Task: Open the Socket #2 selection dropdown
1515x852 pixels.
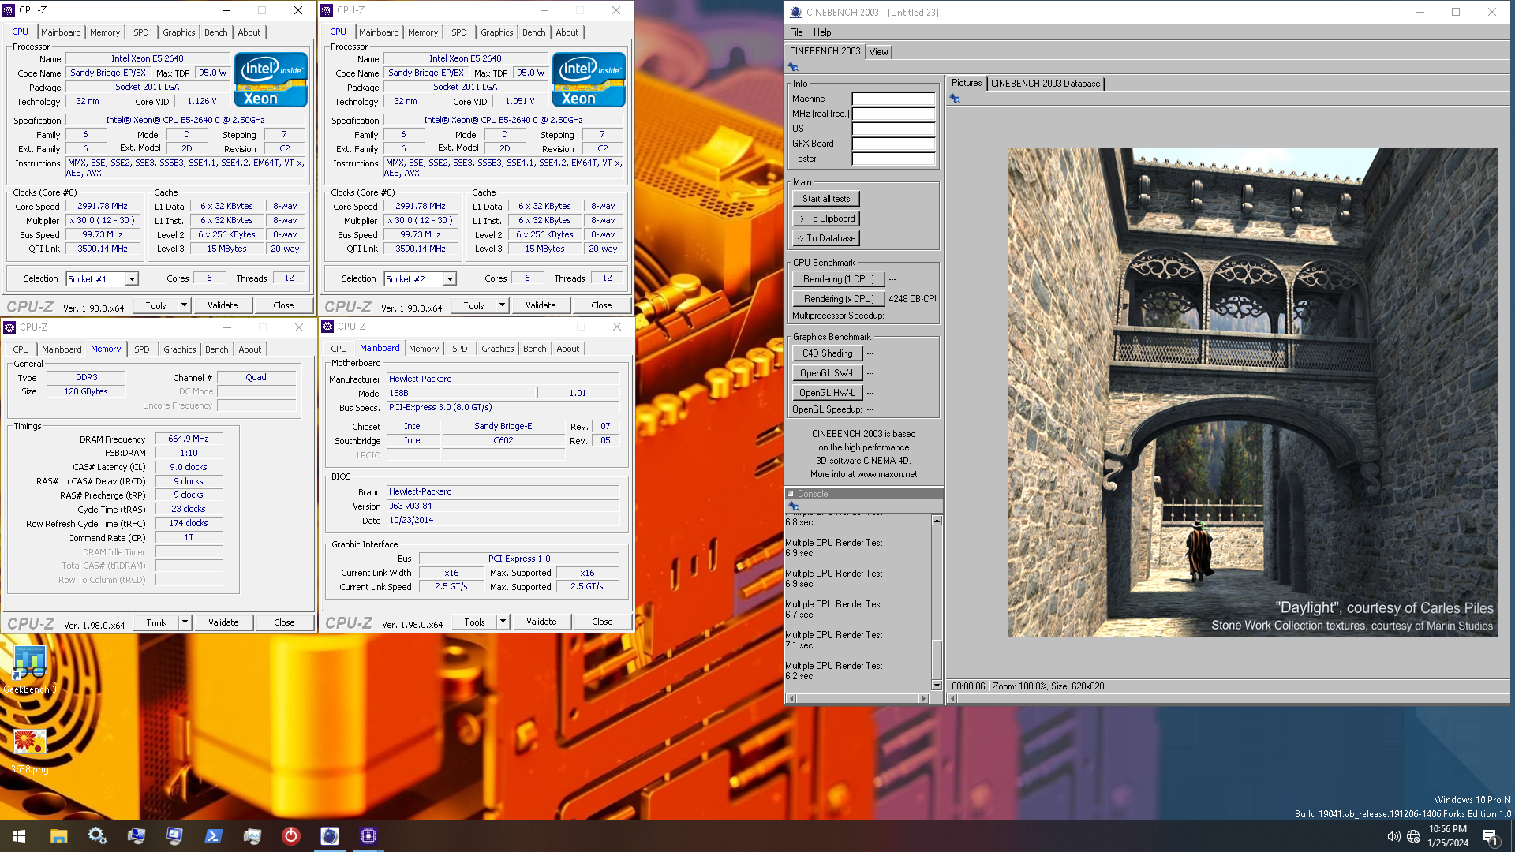Action: pyautogui.click(x=450, y=279)
